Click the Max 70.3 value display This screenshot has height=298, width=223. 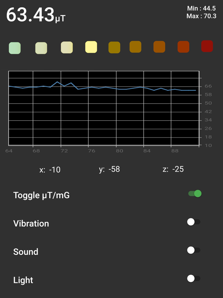point(201,16)
